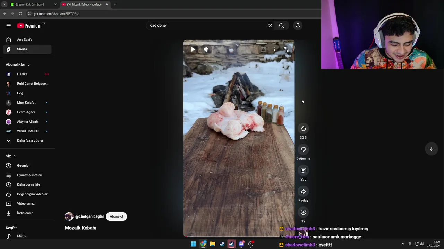The image size is (444, 249).
Task: Open İndirilenler downloads
Action: click(27, 213)
